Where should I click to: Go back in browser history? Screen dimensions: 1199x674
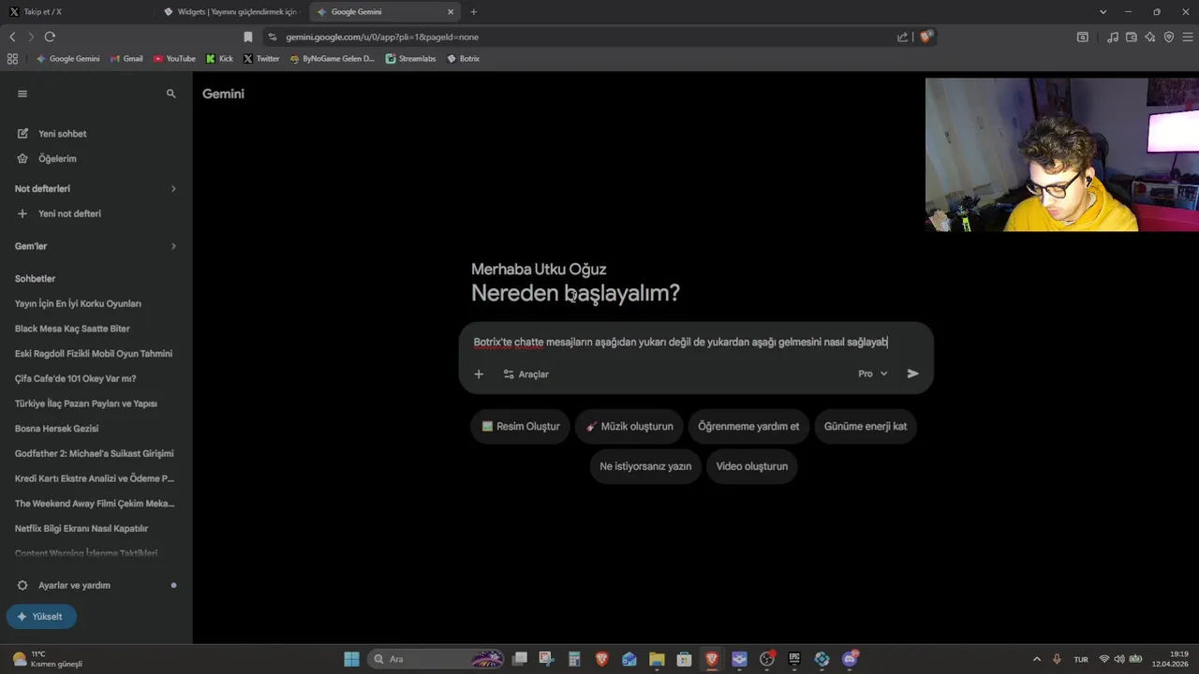tap(12, 37)
